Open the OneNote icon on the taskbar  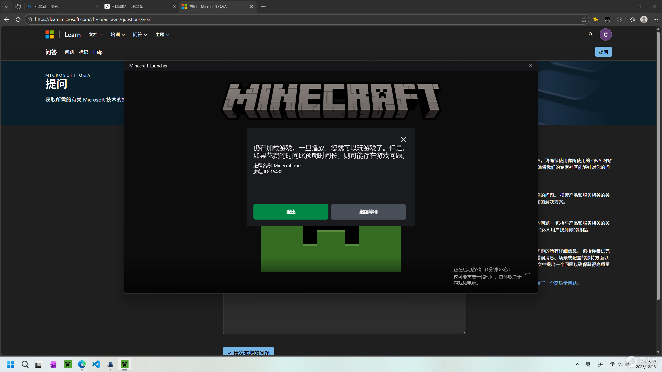pyautogui.click(x=53, y=364)
